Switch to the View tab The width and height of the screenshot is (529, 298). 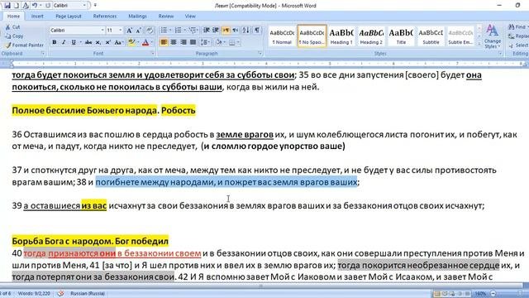click(190, 17)
